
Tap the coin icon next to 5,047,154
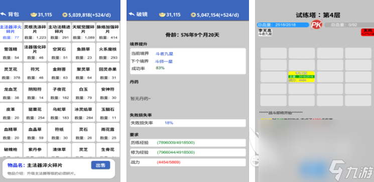(x=193, y=15)
